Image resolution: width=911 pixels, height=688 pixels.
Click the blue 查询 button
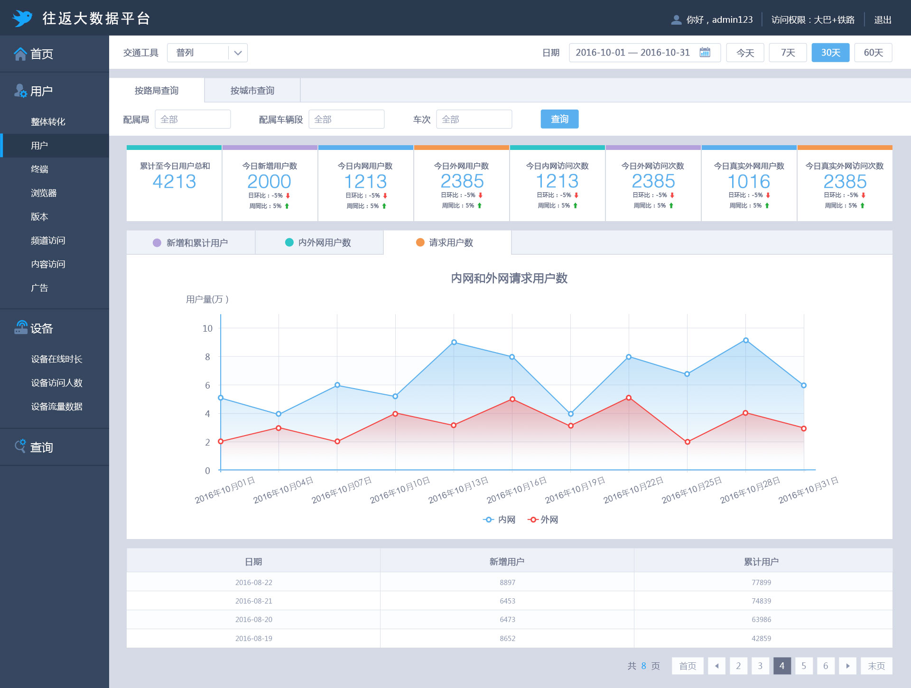559,119
